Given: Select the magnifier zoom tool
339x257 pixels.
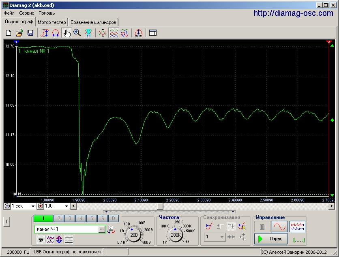Looking at the screenshot, I should pos(77,33).
